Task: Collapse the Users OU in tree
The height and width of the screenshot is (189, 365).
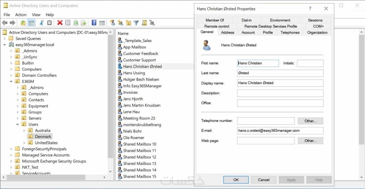Action: [x=17, y=124]
